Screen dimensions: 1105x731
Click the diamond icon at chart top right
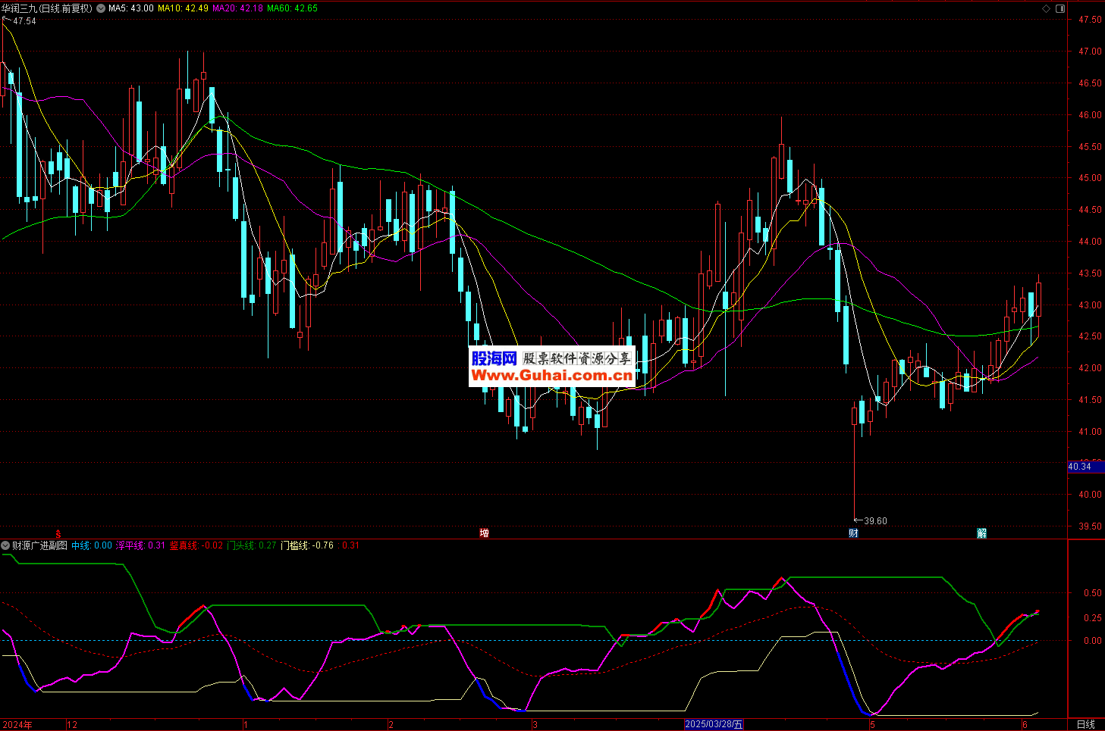tap(1047, 8)
